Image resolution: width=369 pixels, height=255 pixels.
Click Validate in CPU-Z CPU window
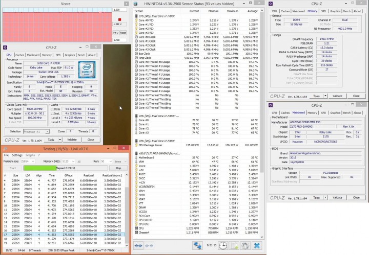pyautogui.click(x=72, y=140)
